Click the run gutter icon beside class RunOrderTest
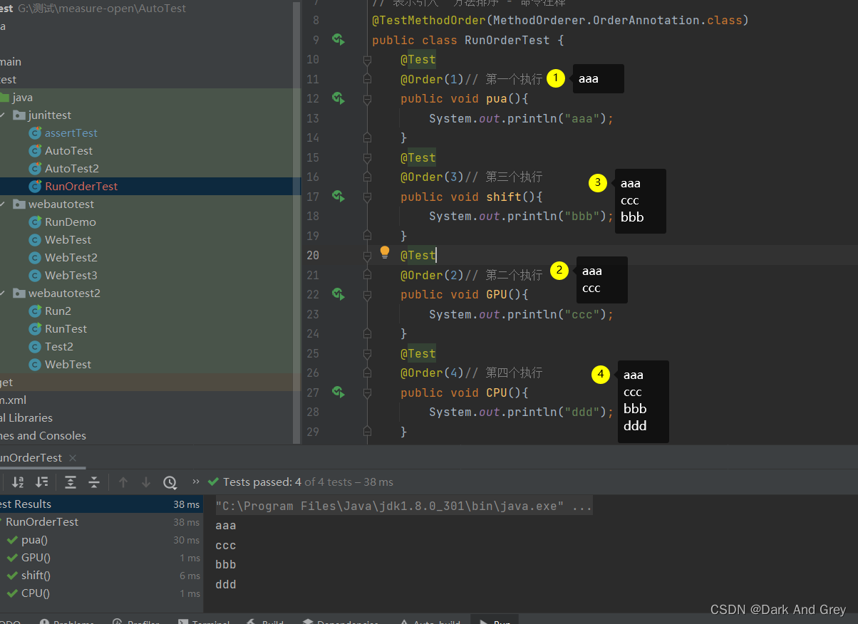 pyautogui.click(x=338, y=40)
